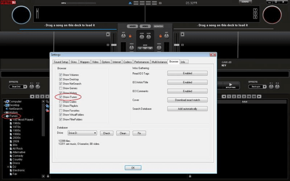
Task: Select the NetSearch globe icon
Action: (7, 109)
